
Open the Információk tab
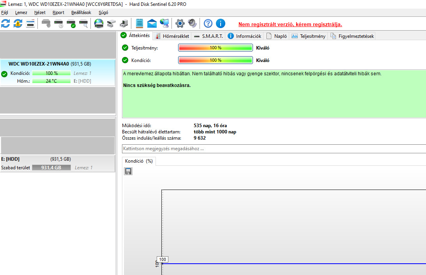pyautogui.click(x=244, y=36)
